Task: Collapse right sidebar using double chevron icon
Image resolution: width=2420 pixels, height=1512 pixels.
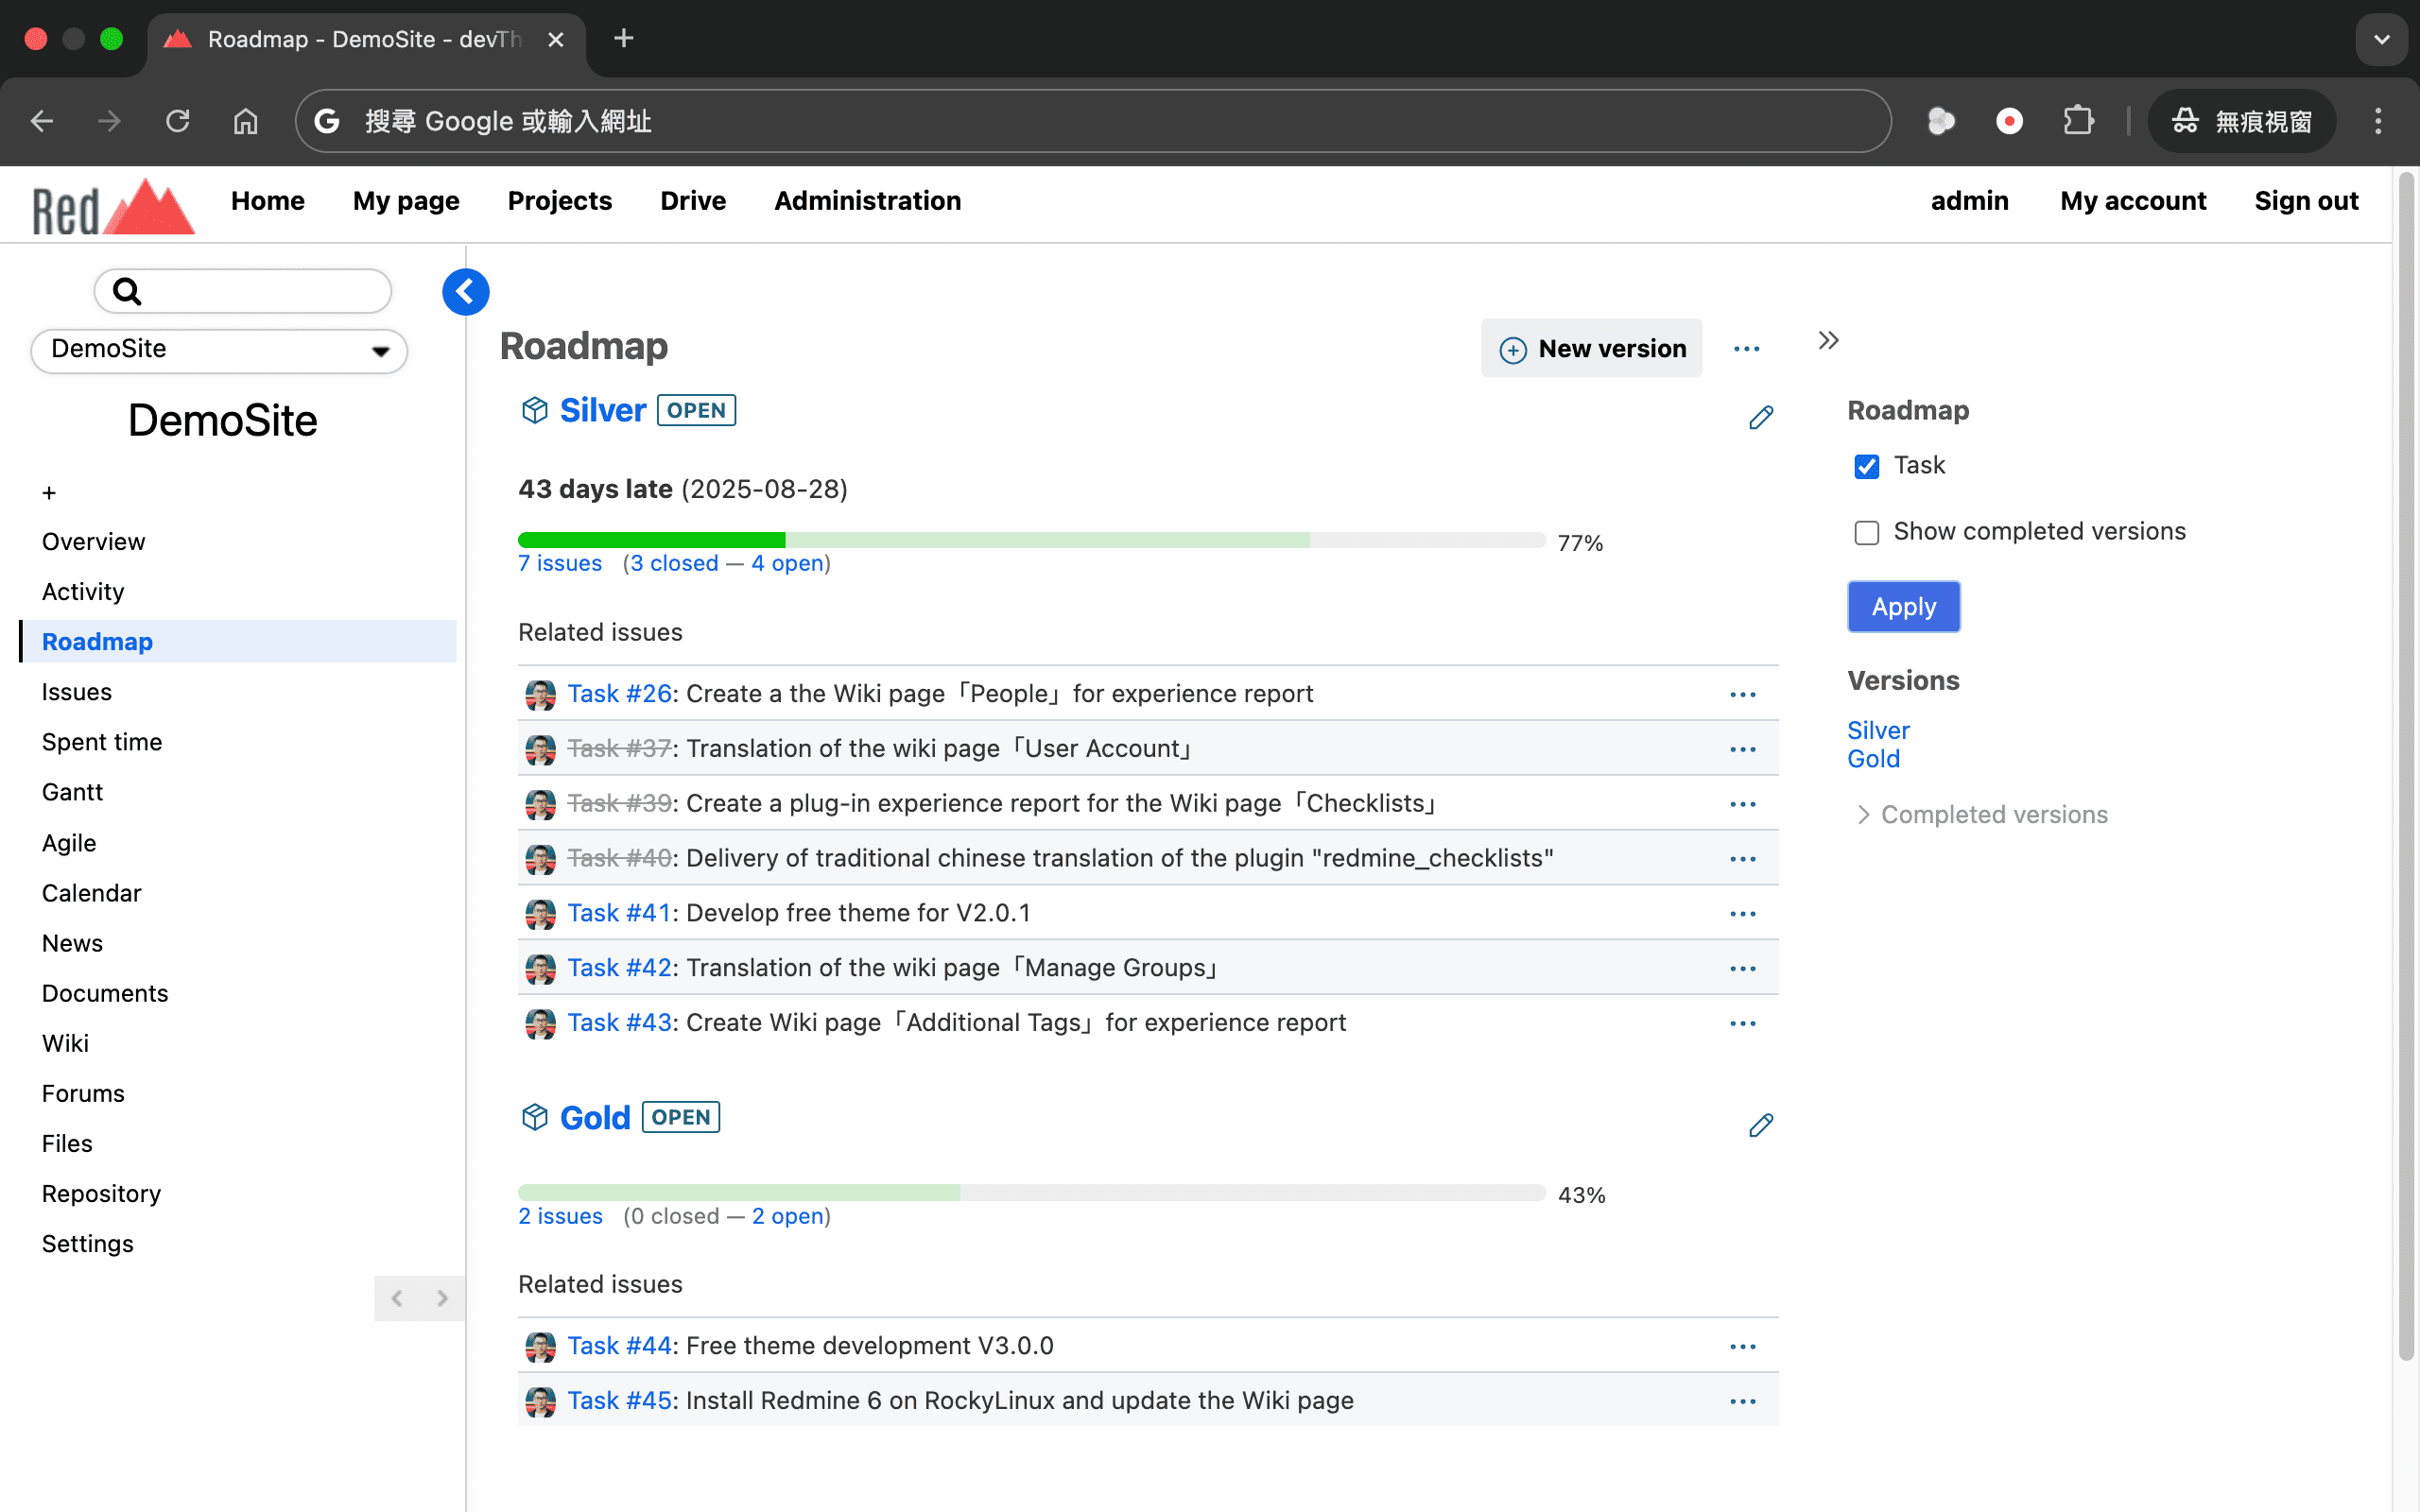Action: (x=1828, y=341)
